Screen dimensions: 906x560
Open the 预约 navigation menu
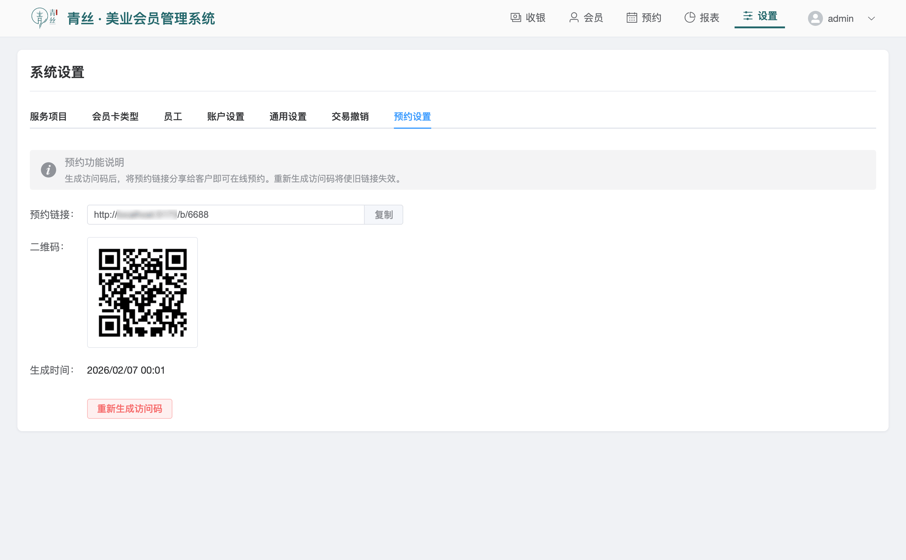click(644, 17)
